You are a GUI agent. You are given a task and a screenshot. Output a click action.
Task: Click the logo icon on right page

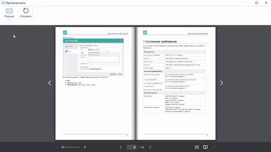(x=145, y=33)
